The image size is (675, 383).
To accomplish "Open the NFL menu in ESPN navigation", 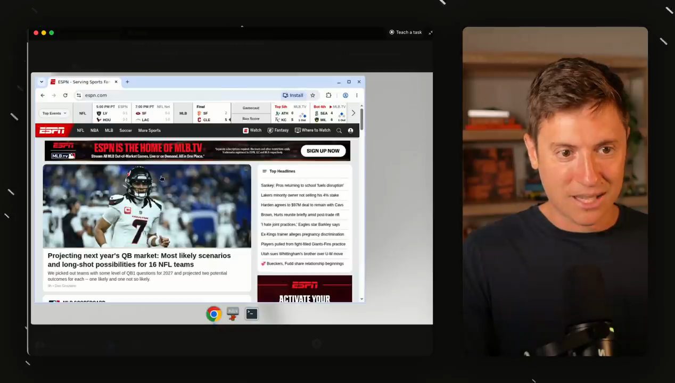I will tap(80, 130).
